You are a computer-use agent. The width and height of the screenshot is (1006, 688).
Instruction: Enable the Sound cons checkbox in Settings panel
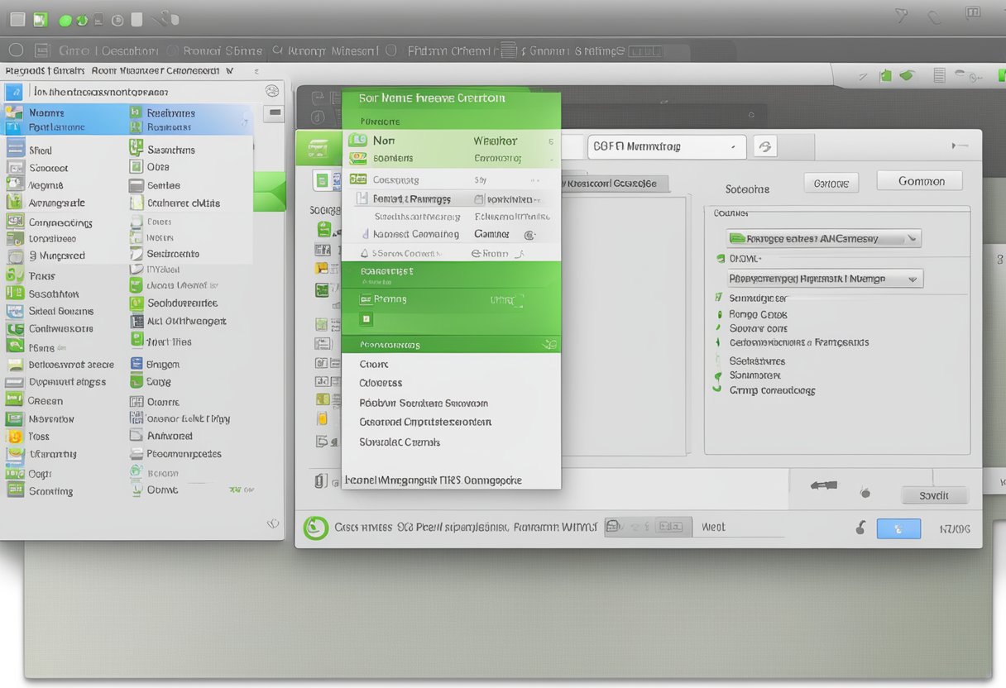pyautogui.click(x=716, y=328)
